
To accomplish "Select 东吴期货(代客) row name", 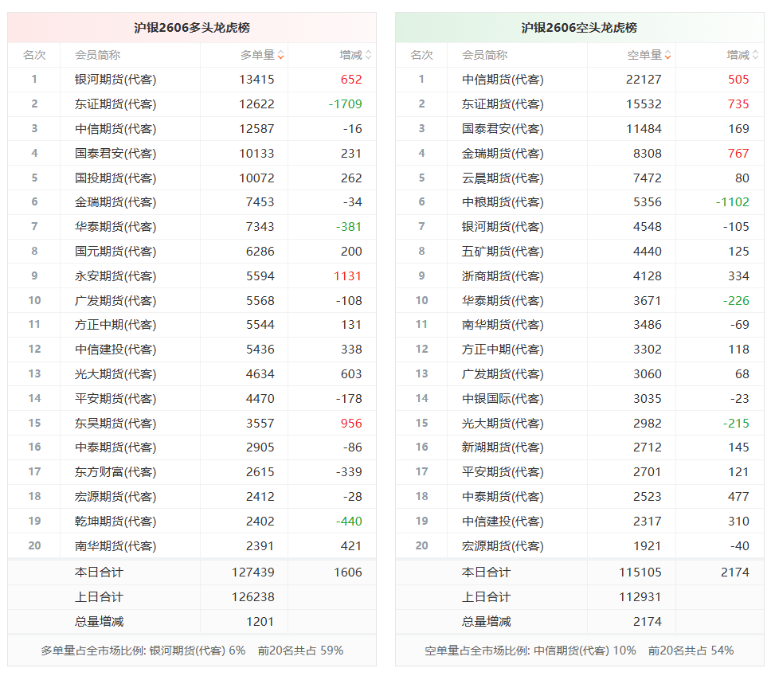I will tap(115, 423).
